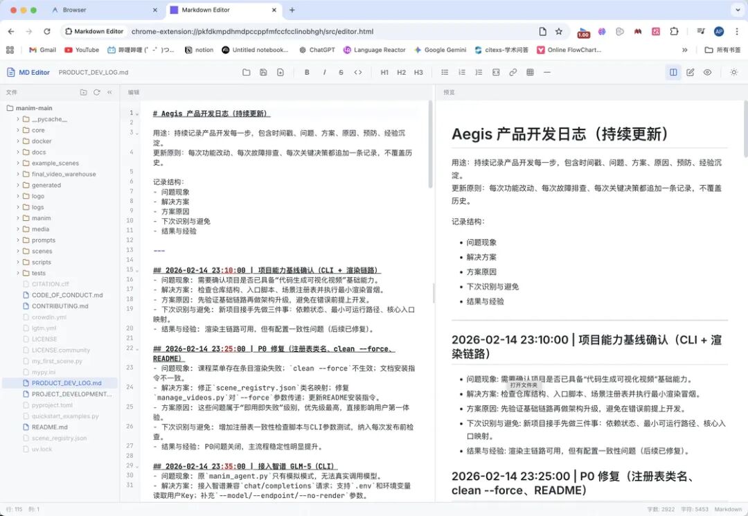Switch to preview-only mode with eye icon

click(707, 72)
